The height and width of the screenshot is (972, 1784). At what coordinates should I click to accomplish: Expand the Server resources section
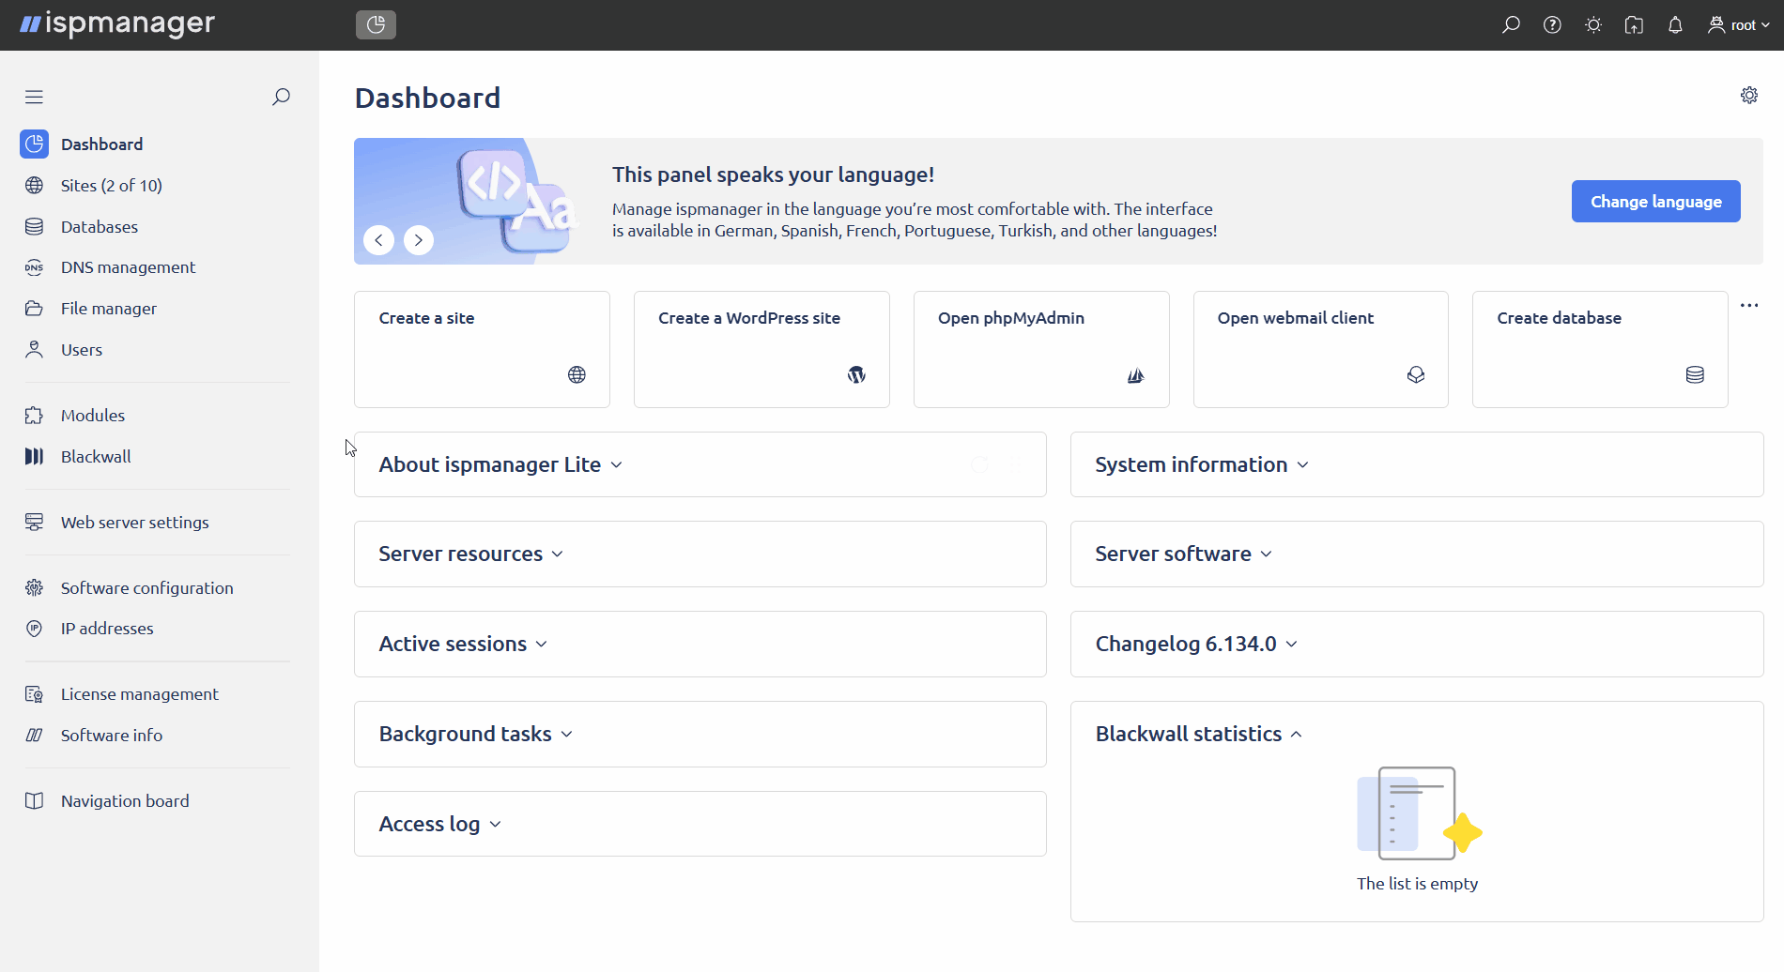pos(470,554)
